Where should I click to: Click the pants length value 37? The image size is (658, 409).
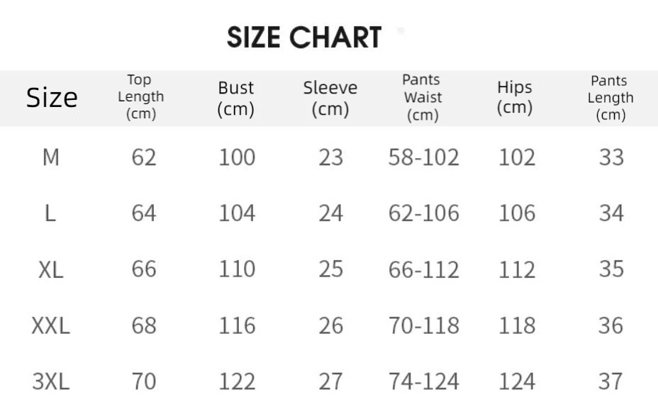pos(610,382)
